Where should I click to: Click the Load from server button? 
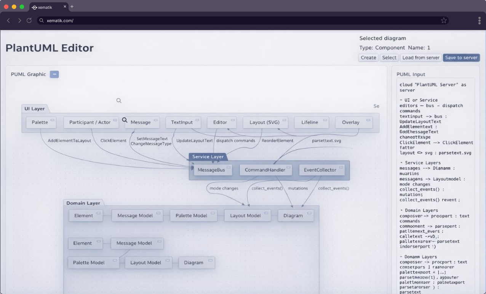pyautogui.click(x=420, y=58)
